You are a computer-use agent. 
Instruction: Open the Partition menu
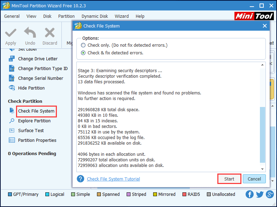coord(66,16)
